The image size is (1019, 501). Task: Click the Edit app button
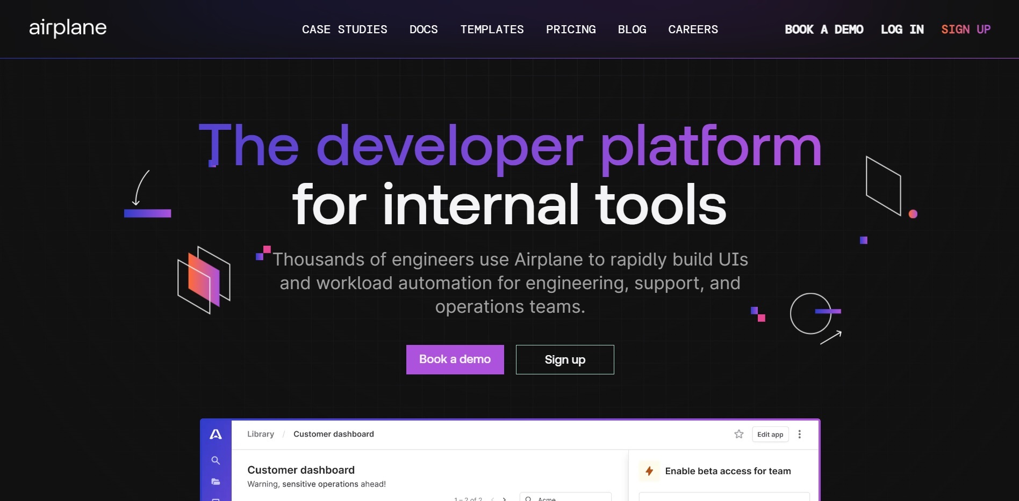click(770, 434)
